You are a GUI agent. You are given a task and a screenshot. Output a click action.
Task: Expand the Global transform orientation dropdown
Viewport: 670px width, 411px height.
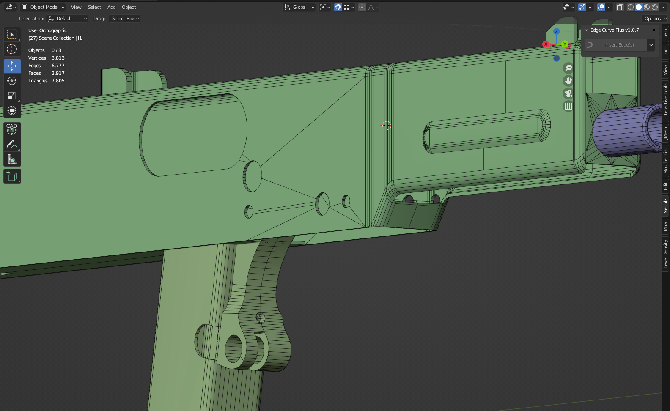point(299,7)
